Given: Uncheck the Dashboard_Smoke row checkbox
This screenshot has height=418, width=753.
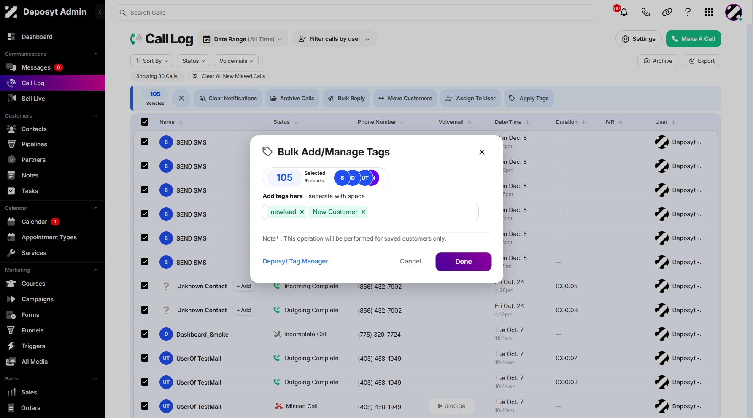Looking at the screenshot, I should click(x=145, y=334).
